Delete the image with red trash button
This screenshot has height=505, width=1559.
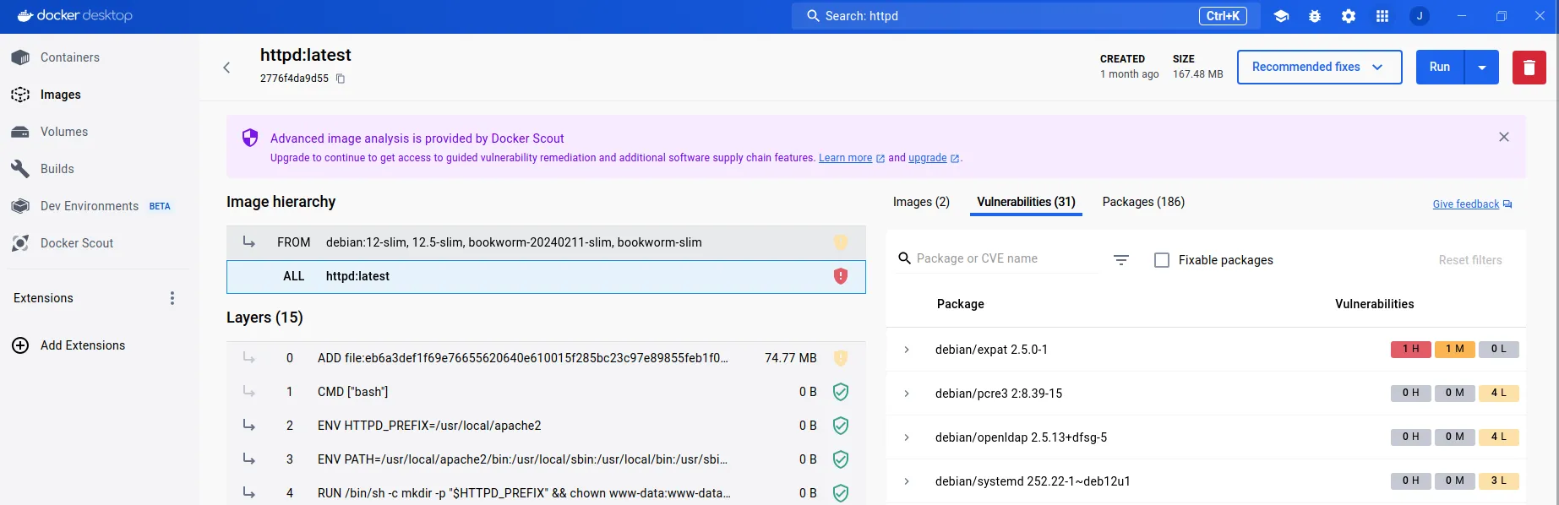pos(1529,68)
